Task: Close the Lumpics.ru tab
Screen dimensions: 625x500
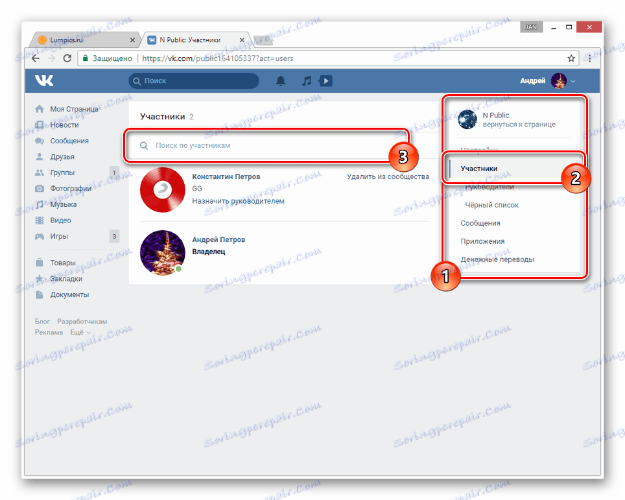Action: [132, 40]
